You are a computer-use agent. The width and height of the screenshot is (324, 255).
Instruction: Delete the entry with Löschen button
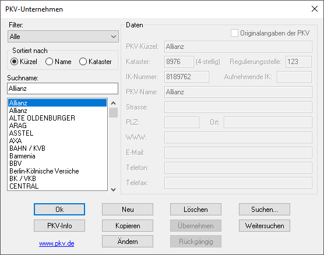(196, 210)
